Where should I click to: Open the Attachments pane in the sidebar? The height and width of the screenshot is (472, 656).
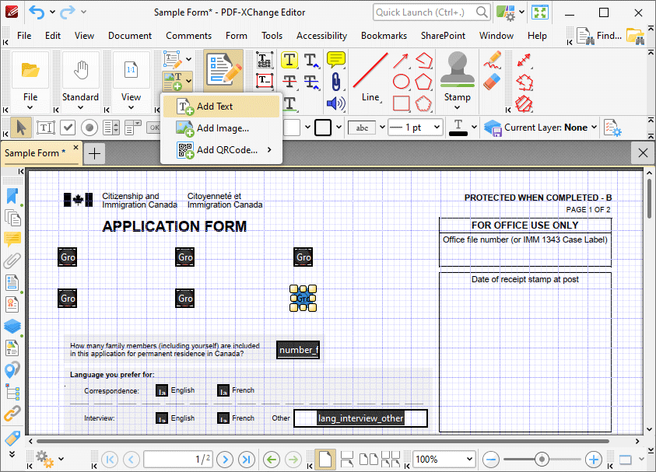12,260
